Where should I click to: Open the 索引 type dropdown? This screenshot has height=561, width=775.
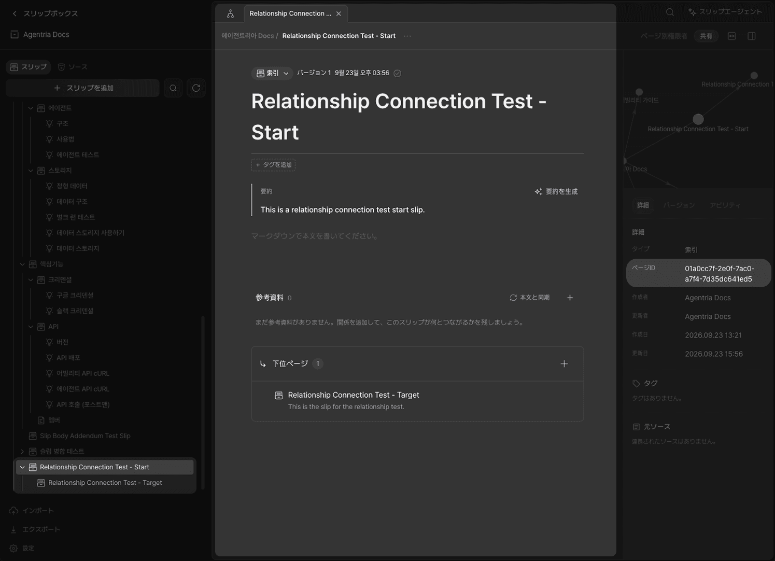[272, 74]
